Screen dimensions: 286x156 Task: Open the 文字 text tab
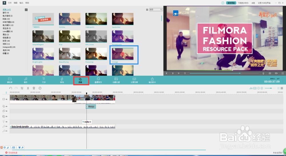coord(44,80)
